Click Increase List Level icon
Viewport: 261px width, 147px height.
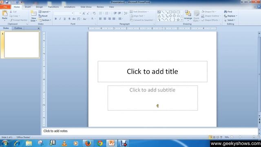click(119, 13)
